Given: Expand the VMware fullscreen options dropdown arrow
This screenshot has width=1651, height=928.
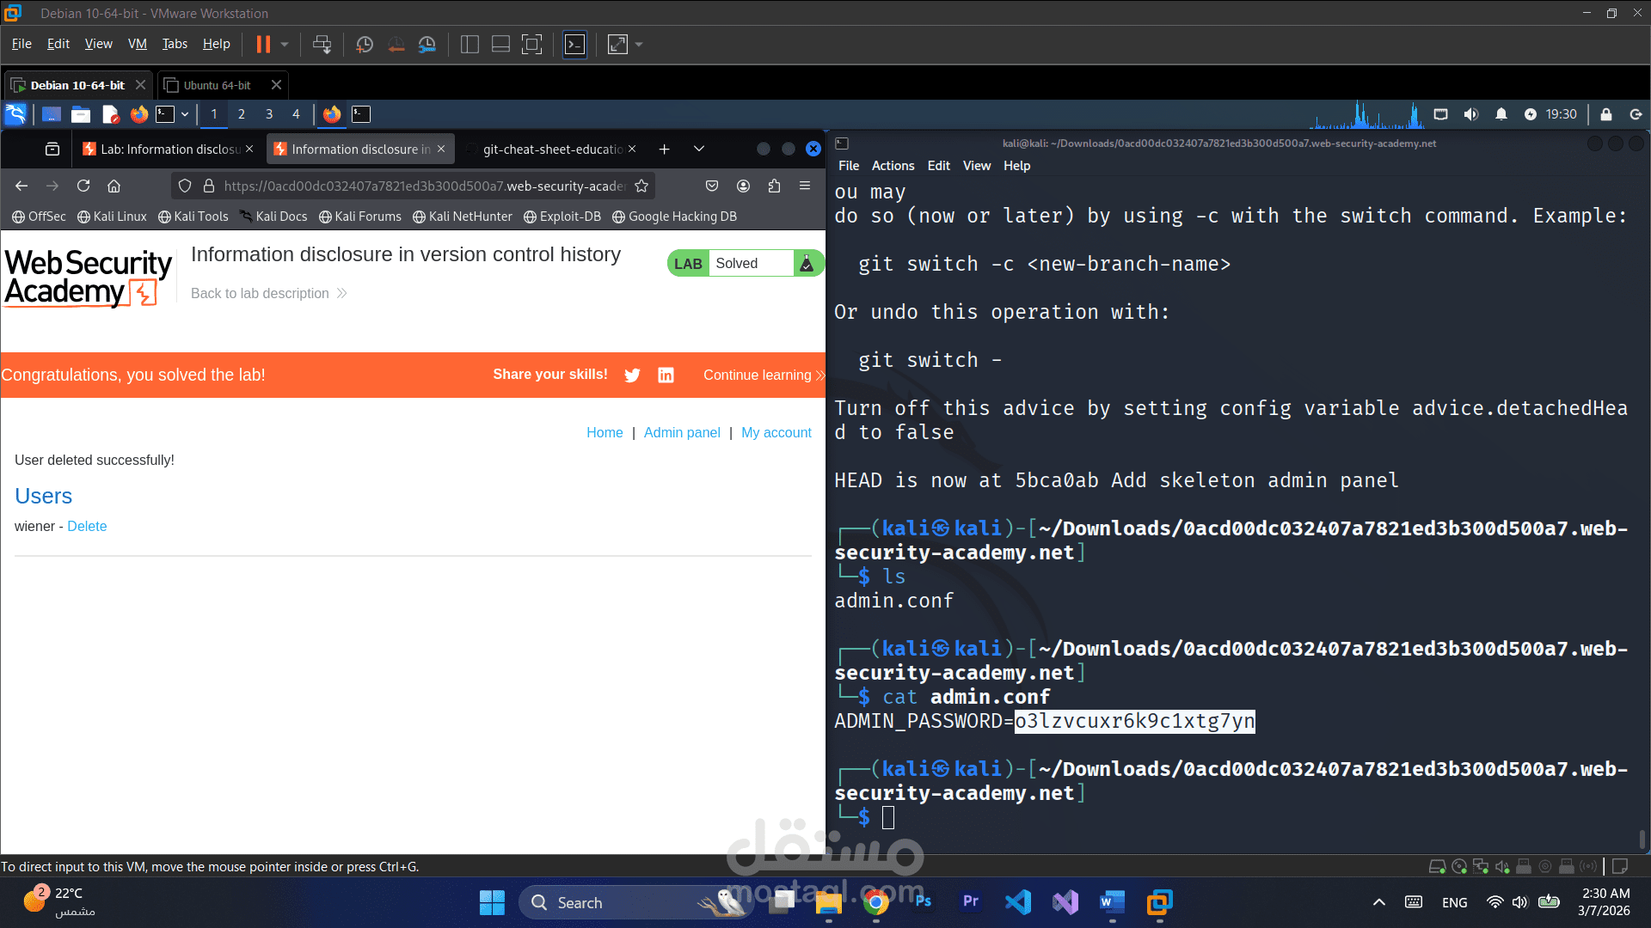Looking at the screenshot, I should (x=637, y=44).
